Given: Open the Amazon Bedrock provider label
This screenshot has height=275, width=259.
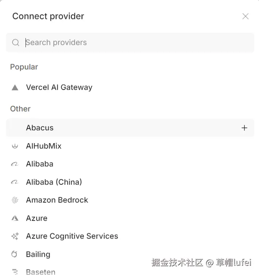Looking at the screenshot, I should [x=57, y=200].
